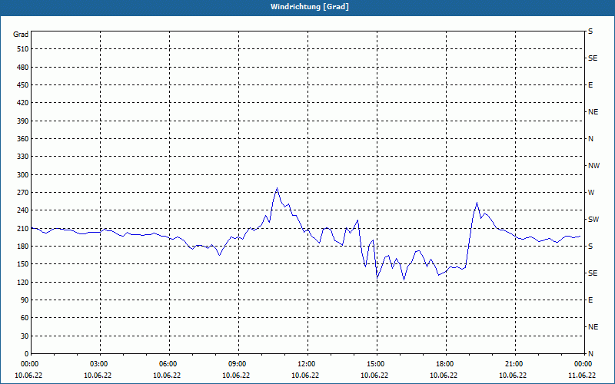615x384 pixels.
Task: Select the 510 value on the y-axis
Action: click(21, 49)
